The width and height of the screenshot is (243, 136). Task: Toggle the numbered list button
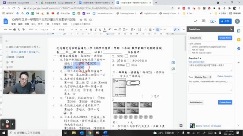coord(158,29)
